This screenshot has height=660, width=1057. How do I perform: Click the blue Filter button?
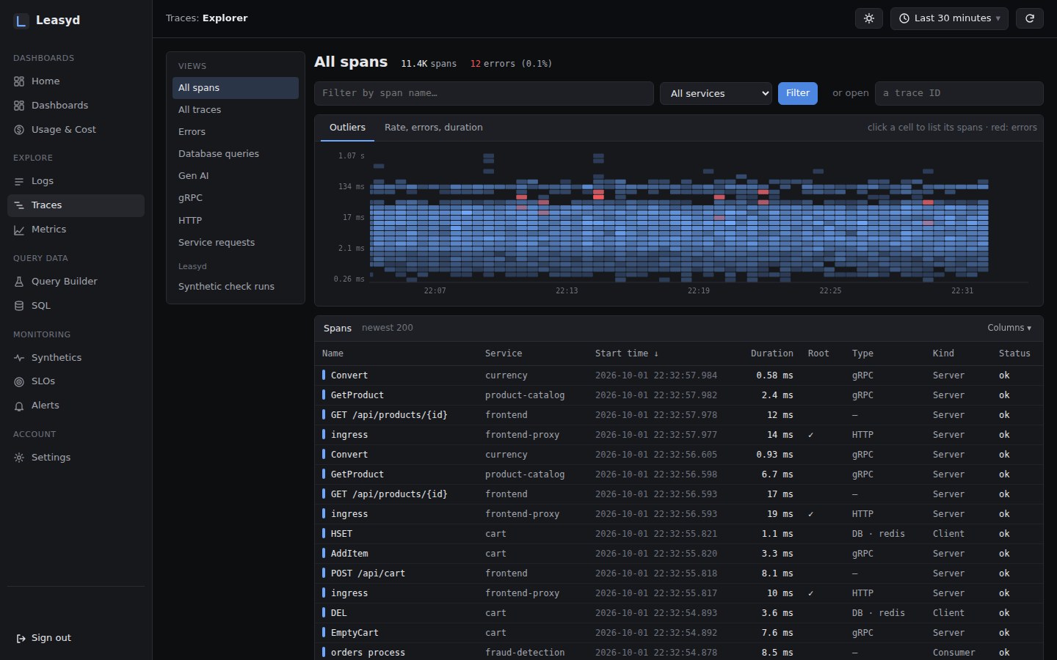coord(798,93)
